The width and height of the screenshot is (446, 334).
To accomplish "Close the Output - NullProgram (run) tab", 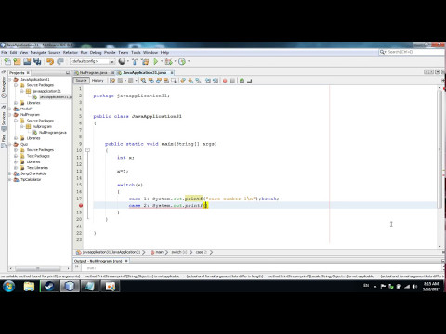I will point(126,261).
